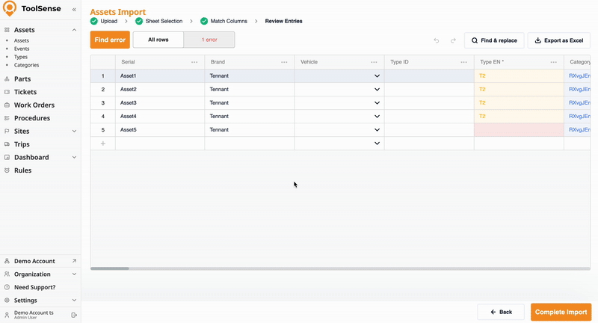Select the Asset1 serial cell
The width and height of the screenshot is (598, 323).
point(160,76)
